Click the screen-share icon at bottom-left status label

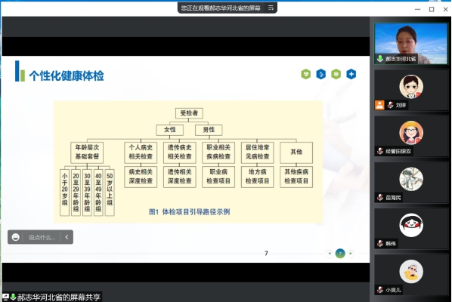click(5, 297)
